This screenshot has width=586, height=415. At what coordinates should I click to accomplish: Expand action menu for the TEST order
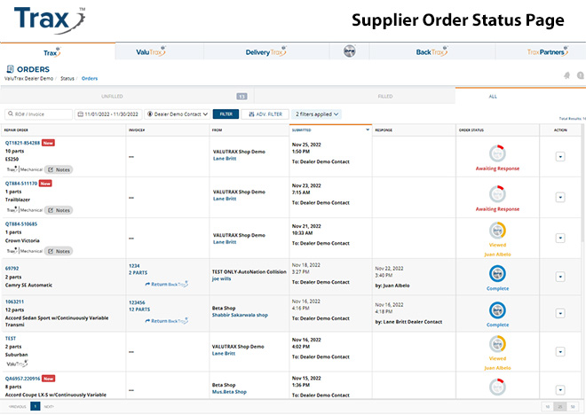[560, 351]
